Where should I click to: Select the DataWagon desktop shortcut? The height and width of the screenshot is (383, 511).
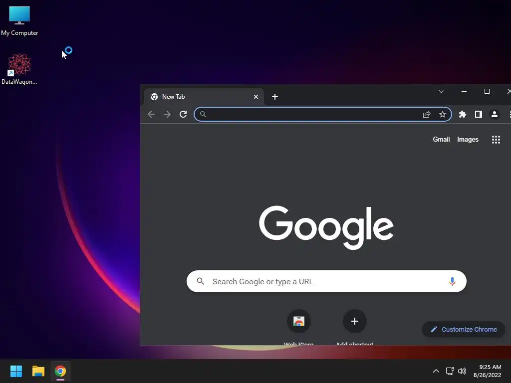(x=19, y=69)
